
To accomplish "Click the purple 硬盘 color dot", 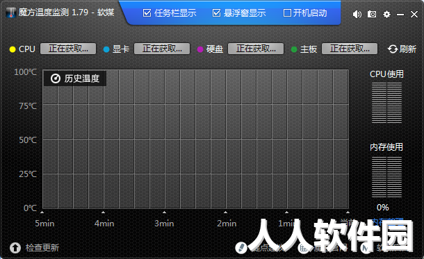I will click(200, 49).
